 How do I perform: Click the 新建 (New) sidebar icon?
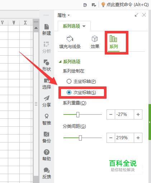pyautogui.click(x=47, y=29)
